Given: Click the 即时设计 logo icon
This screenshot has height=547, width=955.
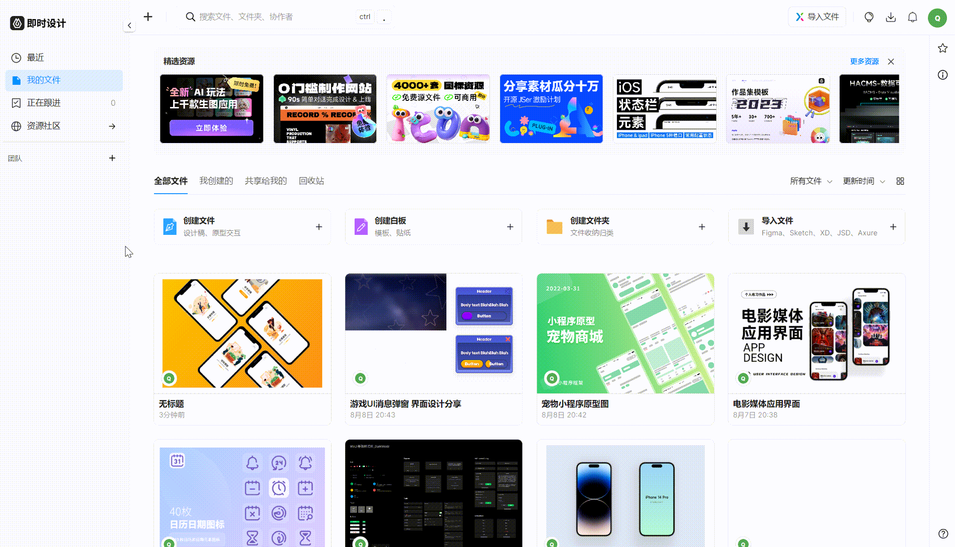Looking at the screenshot, I should click(x=17, y=23).
